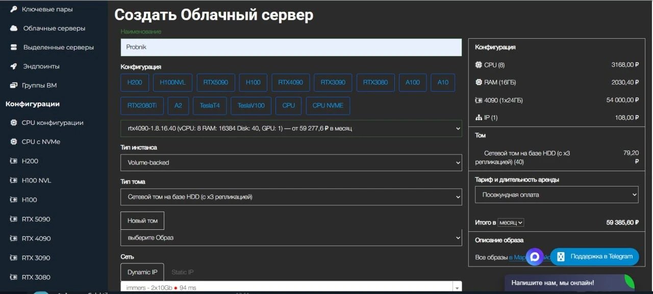
Task: Select the A100 configuration button
Action: click(413, 82)
